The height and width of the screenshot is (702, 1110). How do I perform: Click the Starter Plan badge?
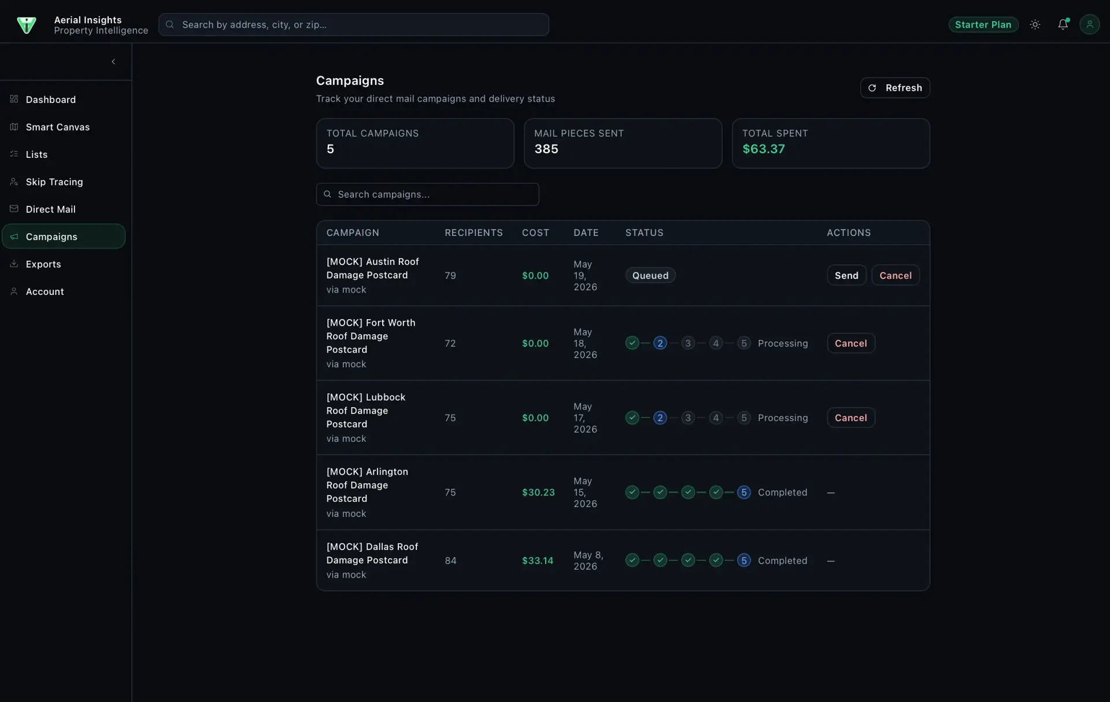tap(983, 24)
